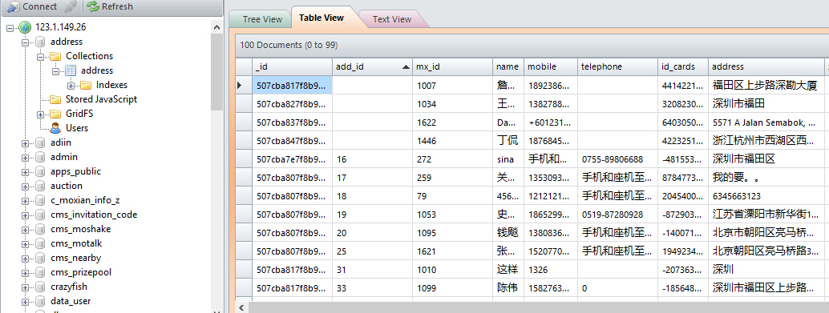The width and height of the screenshot is (829, 313).
Task: Sort by the telephone column header
Action: pyautogui.click(x=617, y=66)
